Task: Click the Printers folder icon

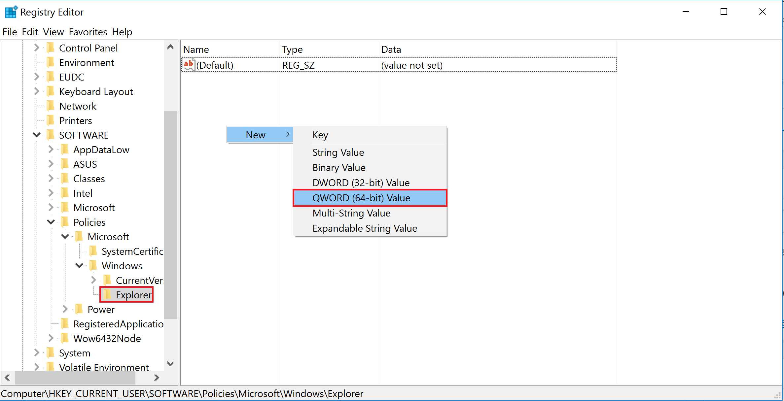Action: coord(51,121)
